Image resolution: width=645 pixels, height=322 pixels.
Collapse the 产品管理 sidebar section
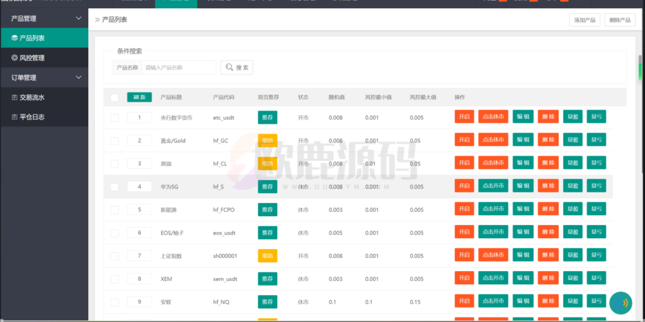78,19
